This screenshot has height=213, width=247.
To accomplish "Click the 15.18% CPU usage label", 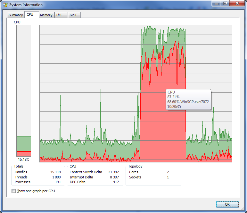I will point(24,160).
